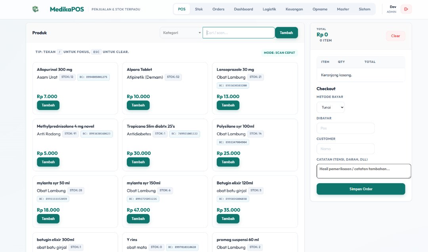428x252 pixels.
Task: Click the Rp 47.000 price text
Action: pos(138,210)
